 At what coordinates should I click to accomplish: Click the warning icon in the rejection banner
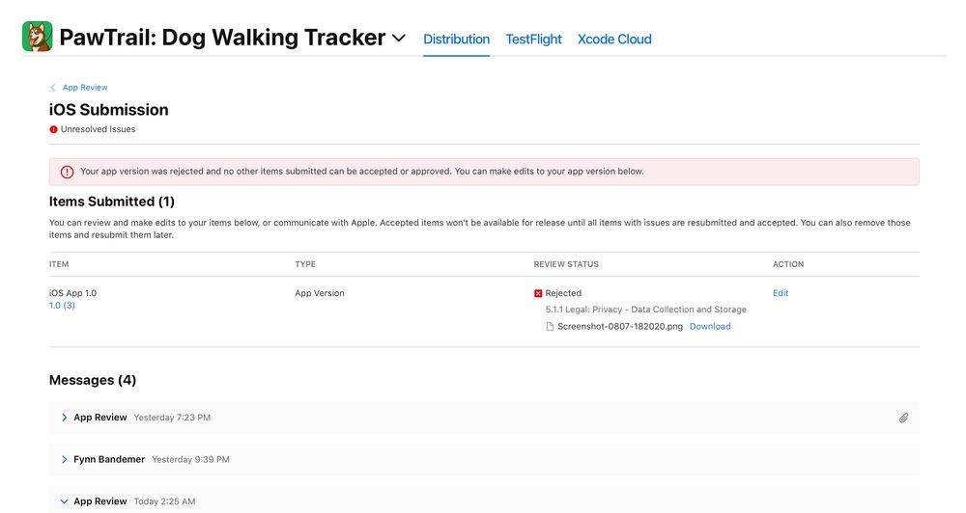(68, 173)
